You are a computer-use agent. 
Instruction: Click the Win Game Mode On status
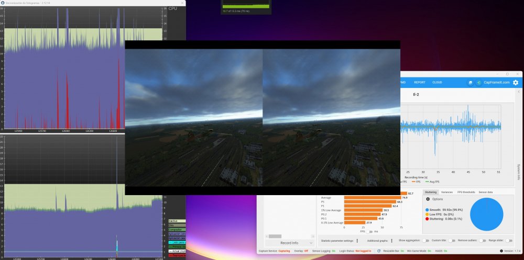[x=418, y=251]
